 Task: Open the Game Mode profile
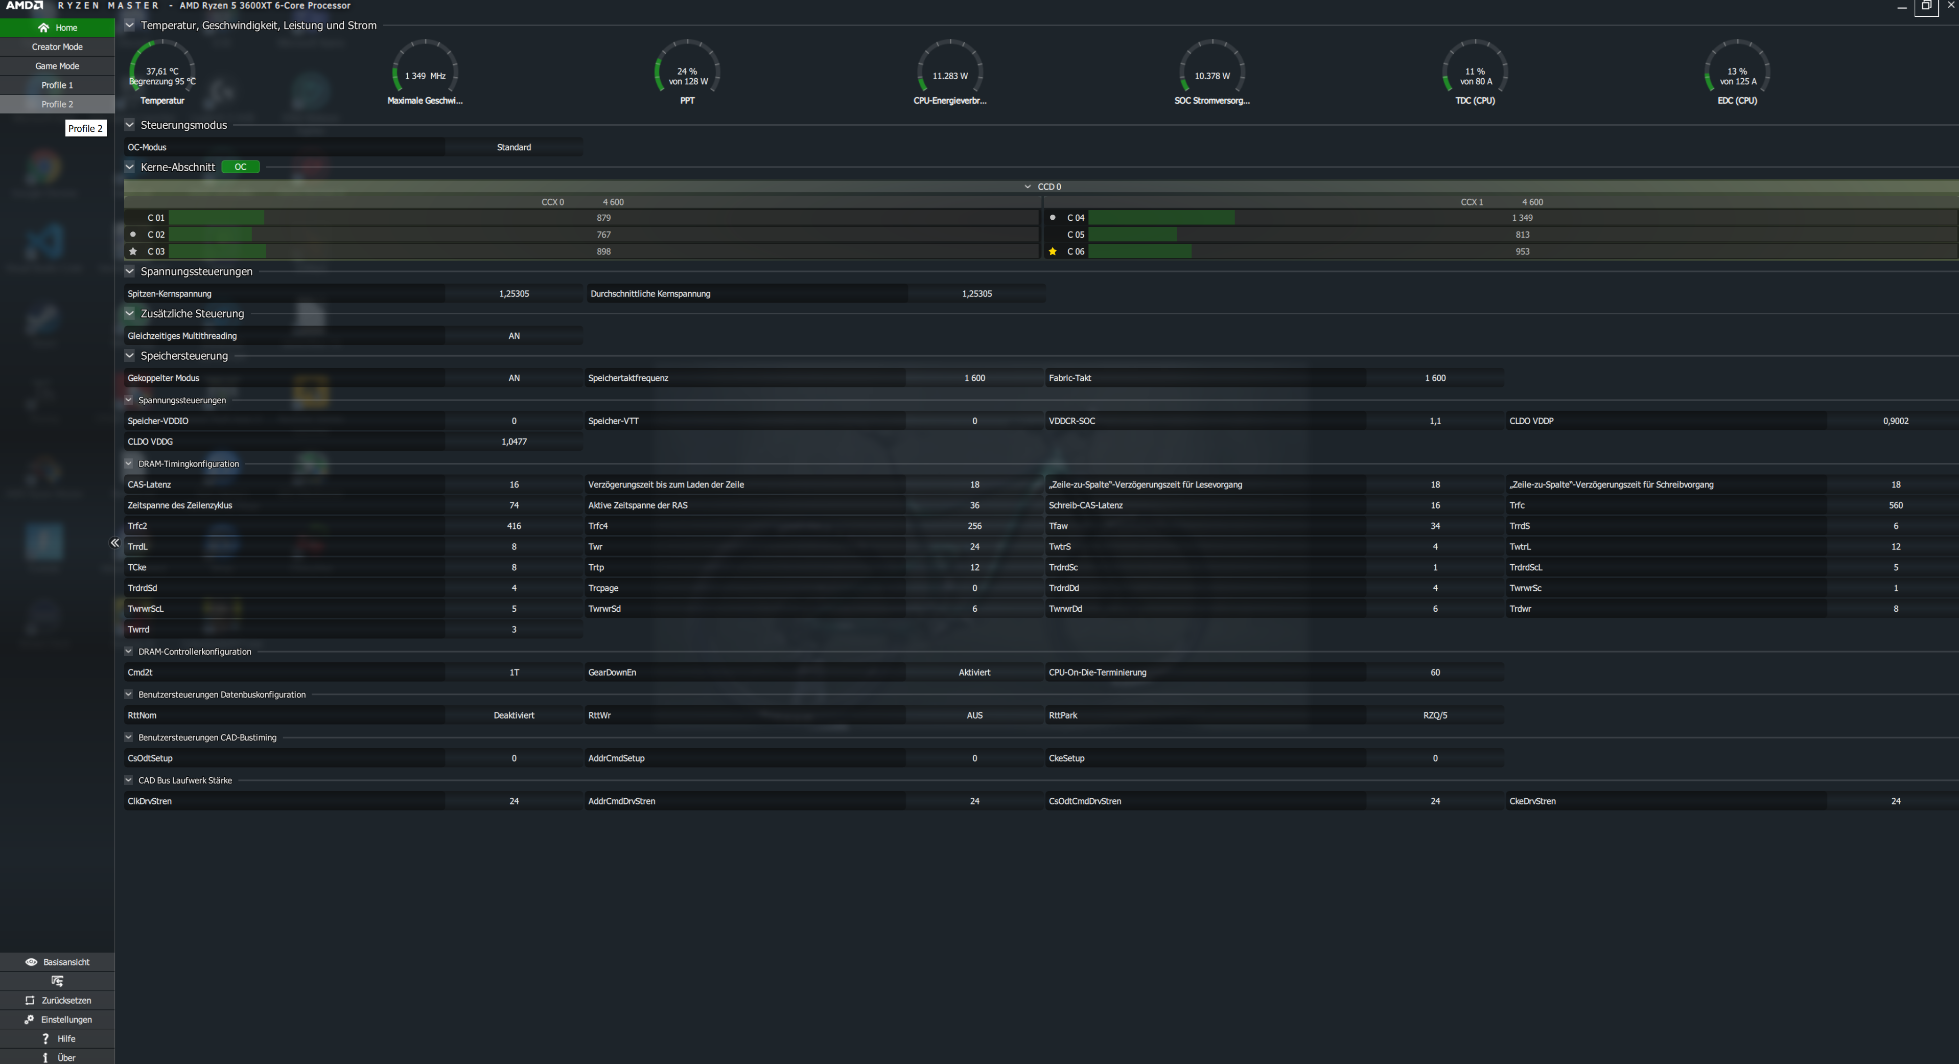(x=57, y=66)
